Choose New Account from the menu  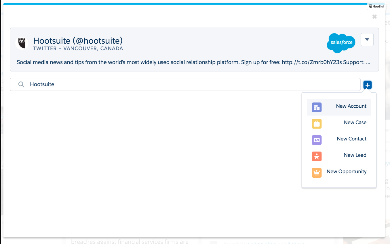click(339, 107)
